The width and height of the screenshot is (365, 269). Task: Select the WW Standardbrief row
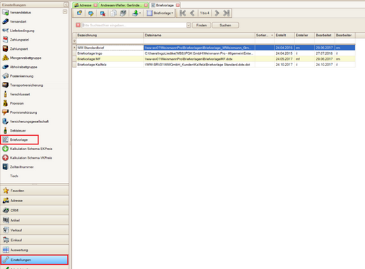(x=214, y=48)
